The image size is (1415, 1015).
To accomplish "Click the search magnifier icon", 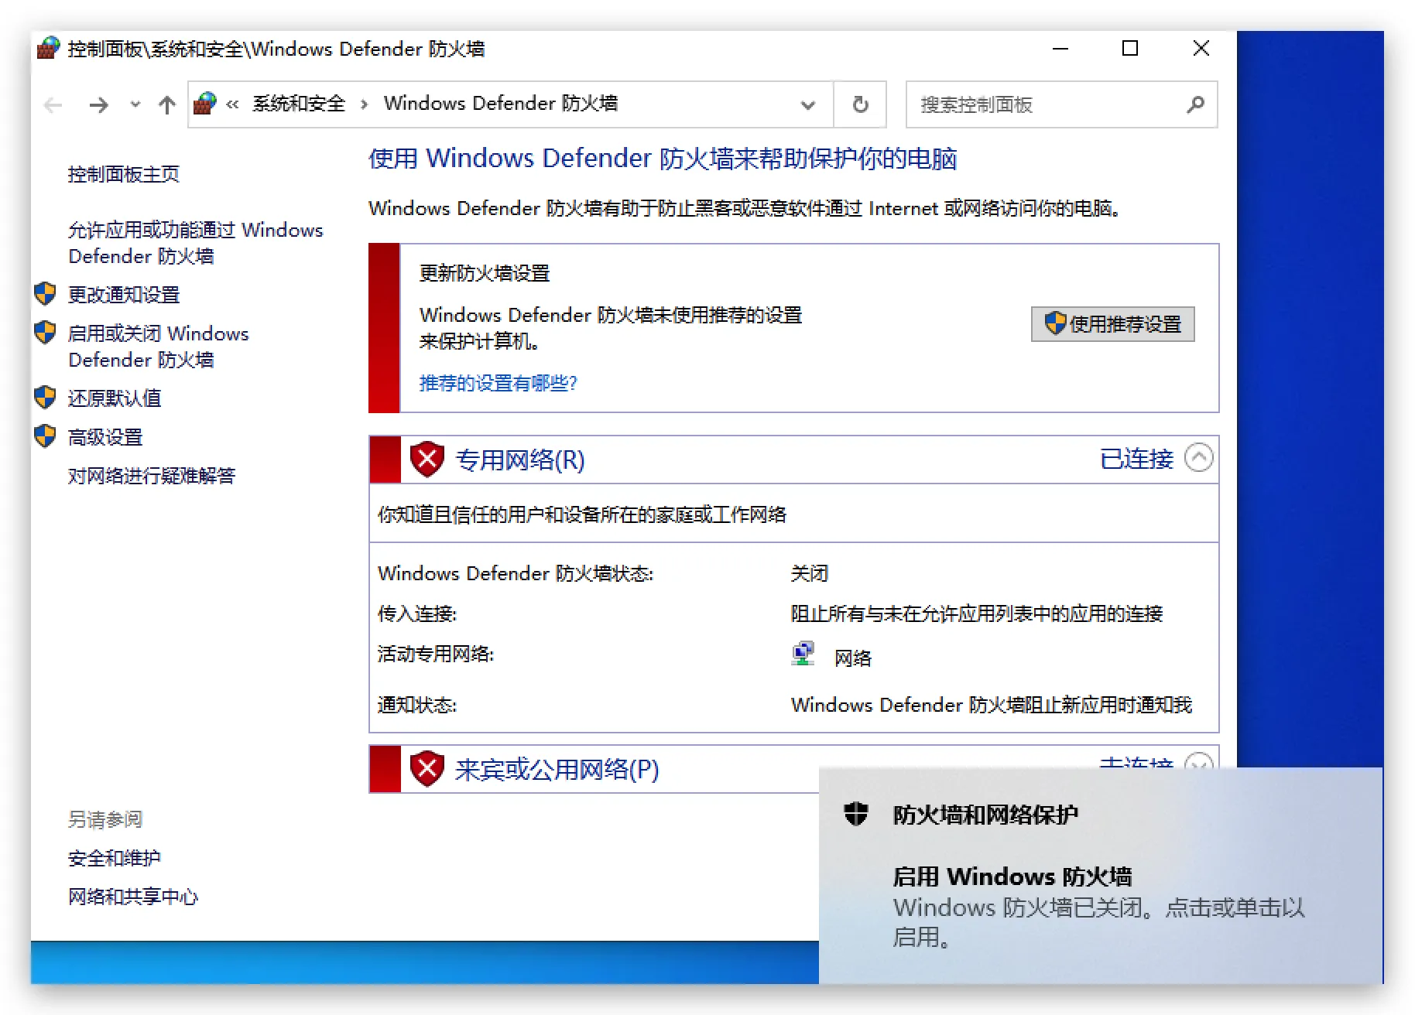I will [x=1195, y=104].
